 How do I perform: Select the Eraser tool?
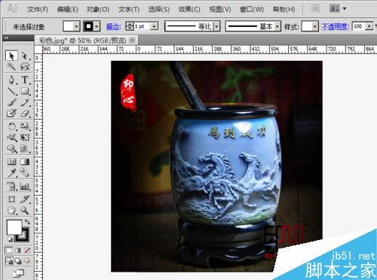25,113
